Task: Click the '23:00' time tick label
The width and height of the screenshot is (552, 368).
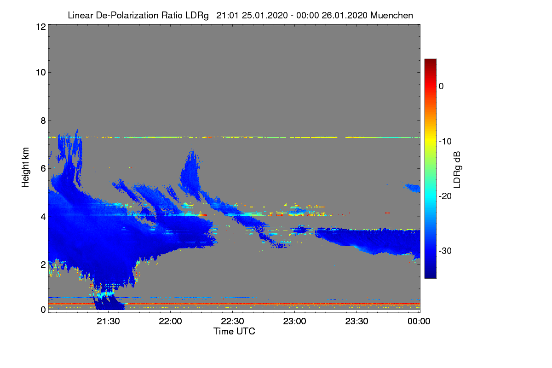Action: (x=295, y=322)
